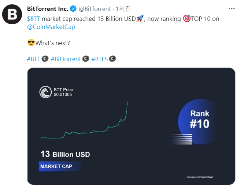Open the tweet's timestamp link

[x=123, y=9]
